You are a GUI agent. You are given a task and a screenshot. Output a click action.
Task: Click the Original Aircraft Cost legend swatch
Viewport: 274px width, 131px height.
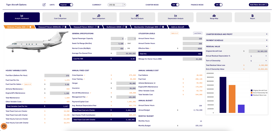point(252,91)
